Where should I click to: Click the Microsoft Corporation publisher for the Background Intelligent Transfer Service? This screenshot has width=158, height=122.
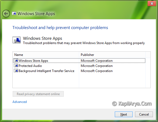pos(97,71)
